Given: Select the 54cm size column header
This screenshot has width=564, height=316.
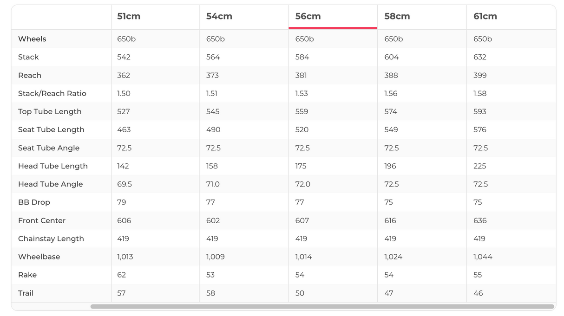Looking at the screenshot, I should pyautogui.click(x=219, y=16).
